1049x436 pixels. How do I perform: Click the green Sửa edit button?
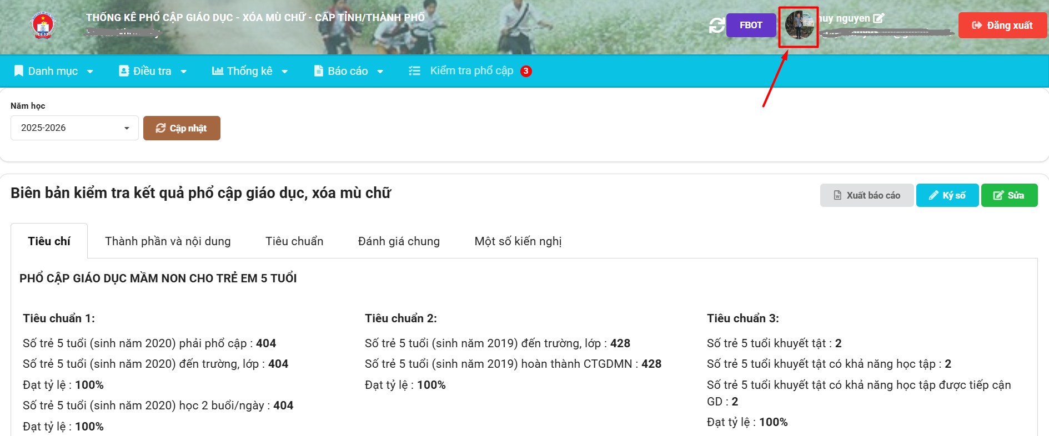[1009, 195]
